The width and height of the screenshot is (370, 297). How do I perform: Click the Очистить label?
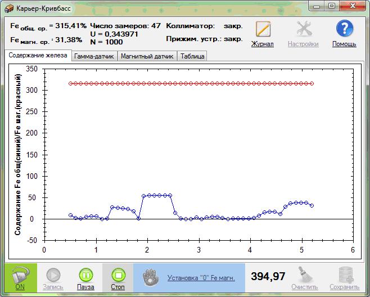[x=305, y=287]
